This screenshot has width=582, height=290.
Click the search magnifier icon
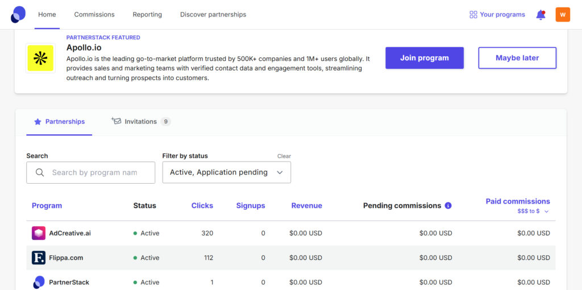pyautogui.click(x=40, y=172)
